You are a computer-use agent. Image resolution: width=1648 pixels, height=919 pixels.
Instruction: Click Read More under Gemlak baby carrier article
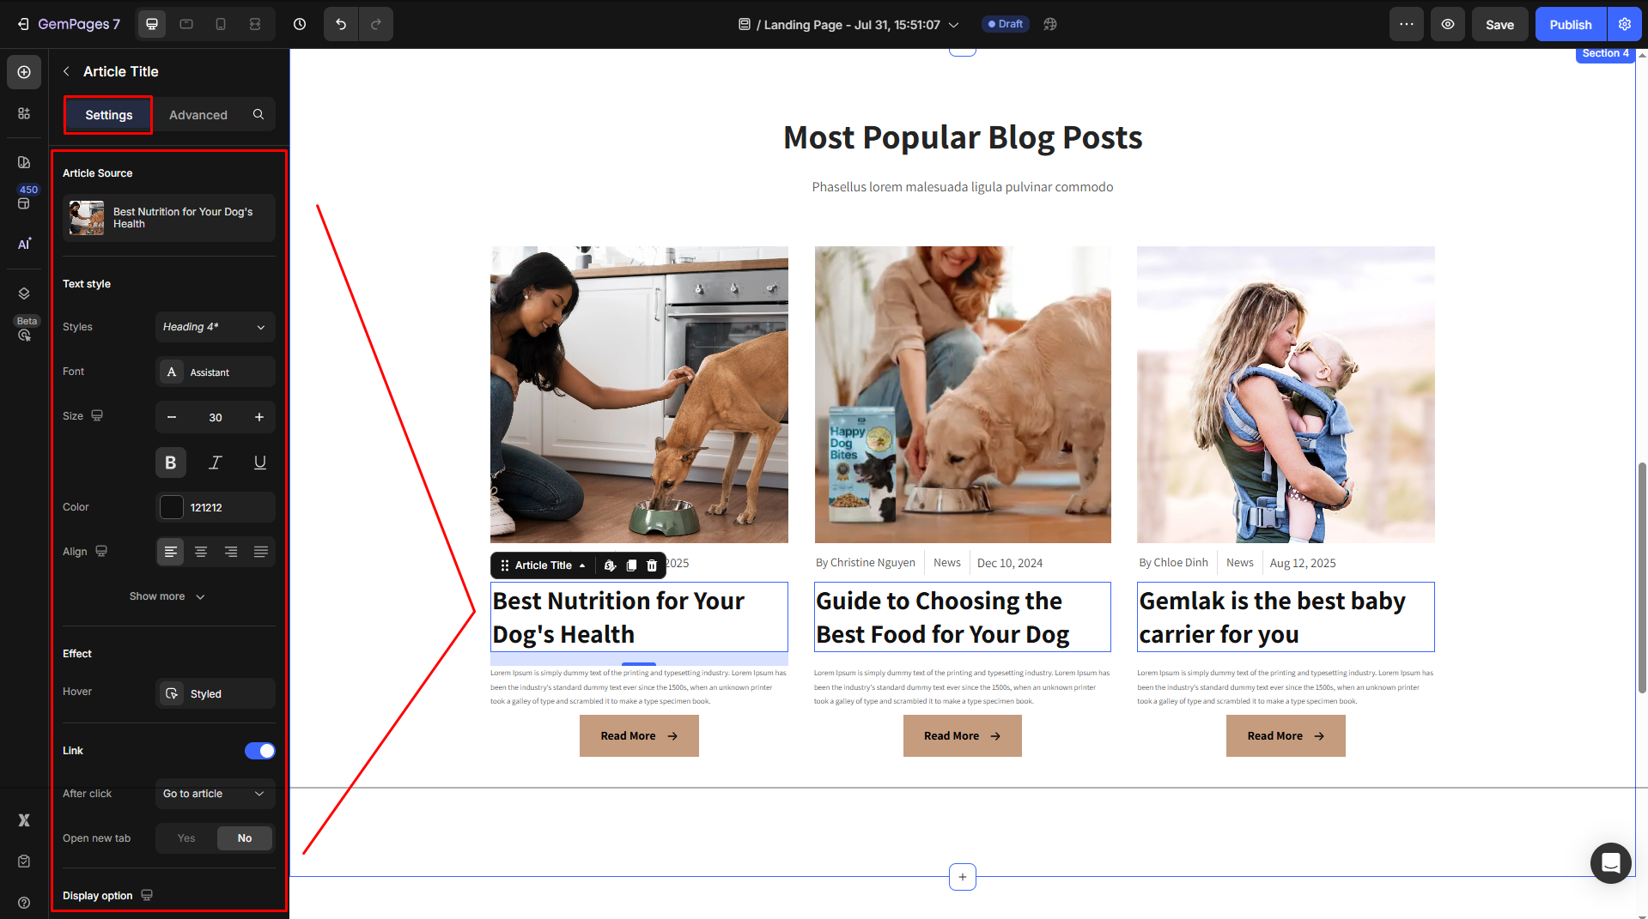[1286, 736]
